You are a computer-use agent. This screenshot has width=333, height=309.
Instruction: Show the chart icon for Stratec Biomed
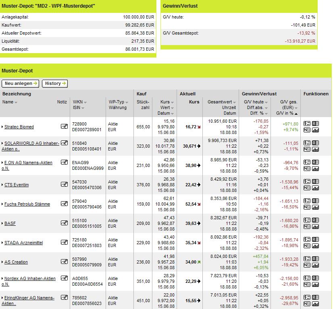click(315, 130)
